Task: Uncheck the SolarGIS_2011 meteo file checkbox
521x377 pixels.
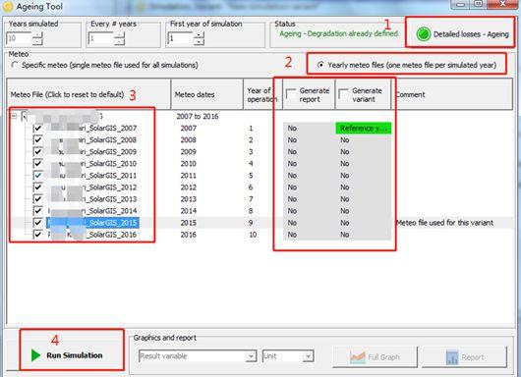Action: tap(38, 175)
